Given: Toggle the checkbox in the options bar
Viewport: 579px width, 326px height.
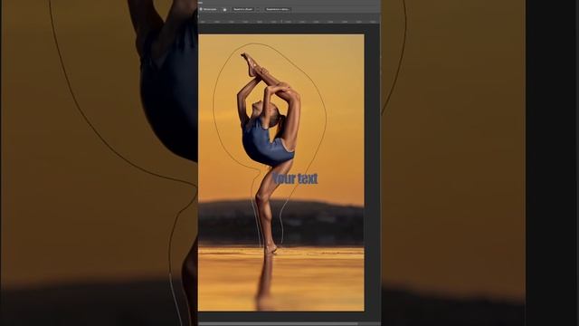Looking at the screenshot, I should click(201, 9).
